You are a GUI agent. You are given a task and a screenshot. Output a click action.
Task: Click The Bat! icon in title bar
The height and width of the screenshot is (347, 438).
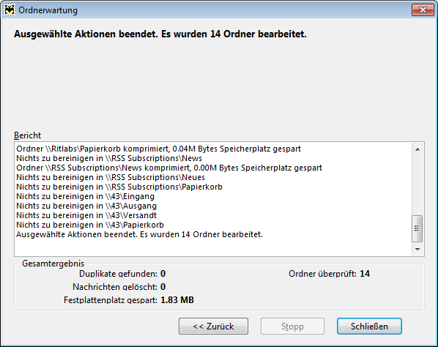[10, 10]
